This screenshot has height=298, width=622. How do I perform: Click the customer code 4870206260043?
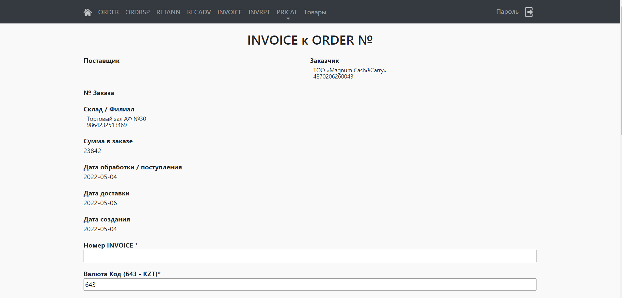pyautogui.click(x=333, y=77)
